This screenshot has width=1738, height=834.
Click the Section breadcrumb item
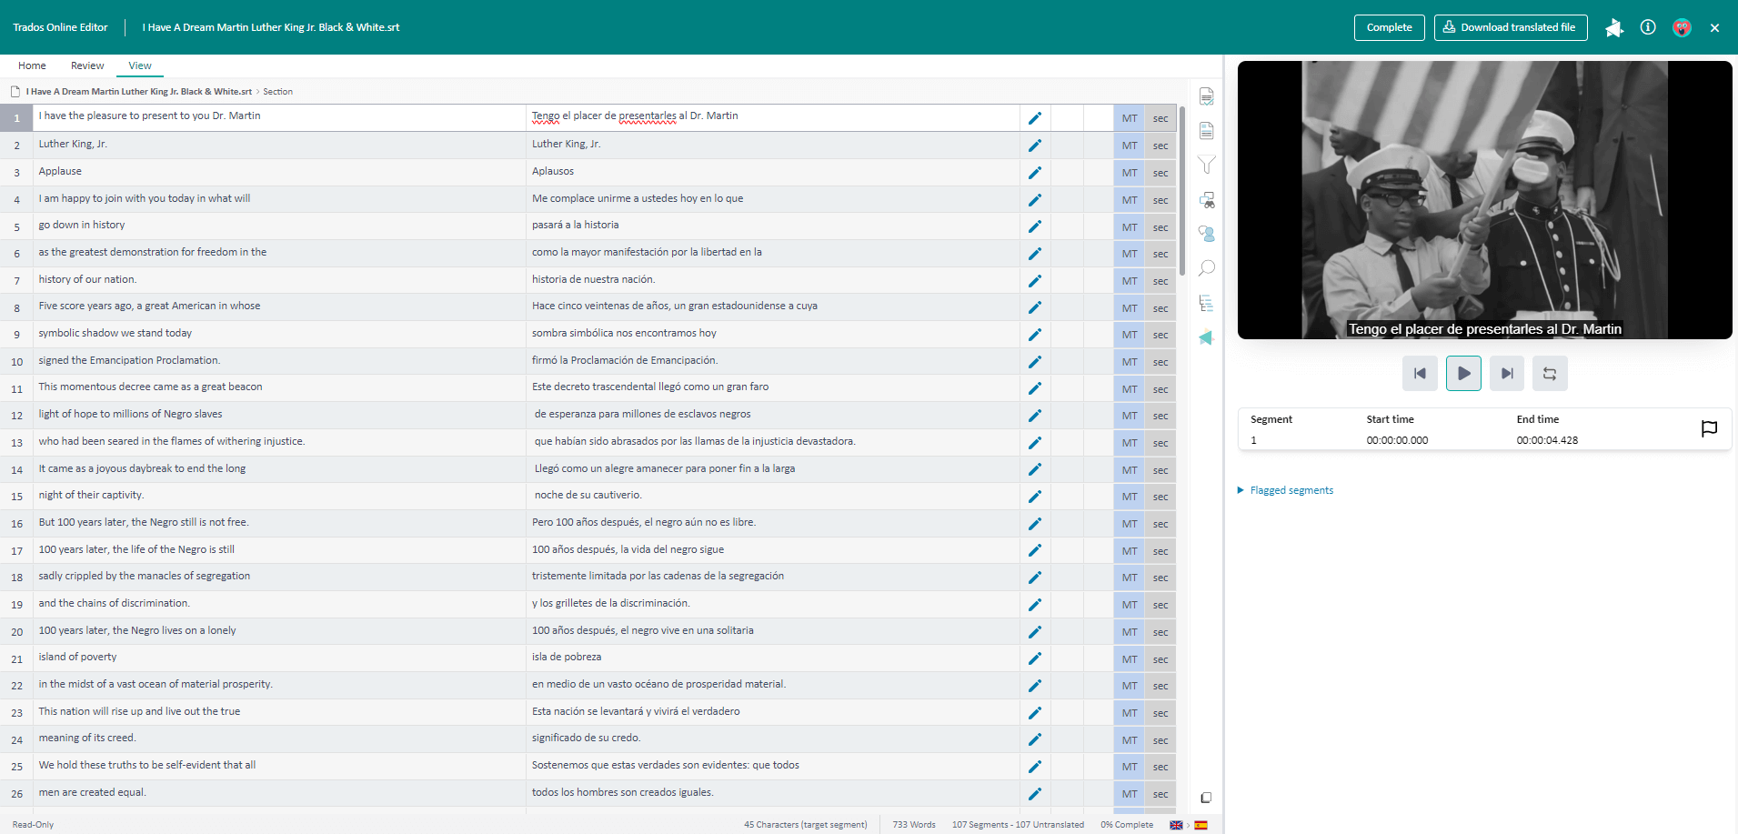(277, 92)
